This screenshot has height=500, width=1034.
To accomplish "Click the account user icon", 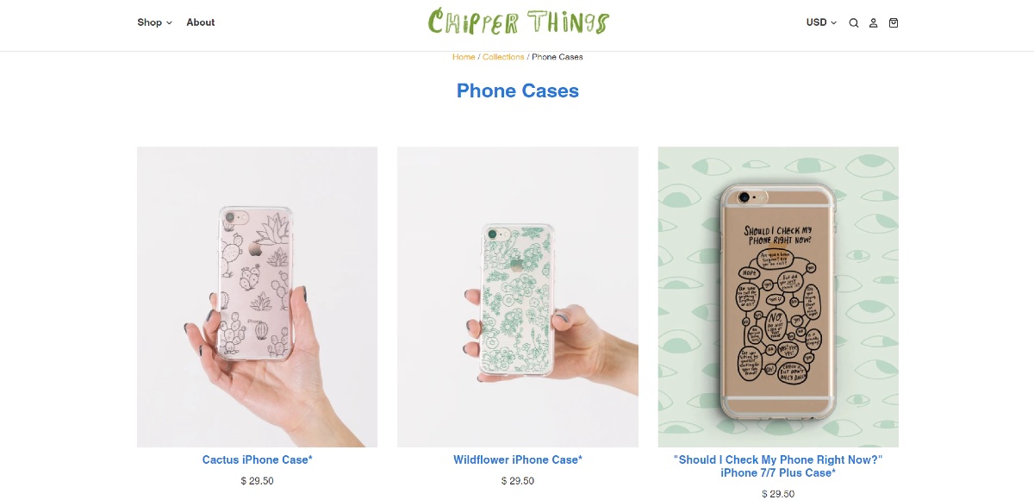I will point(873,23).
